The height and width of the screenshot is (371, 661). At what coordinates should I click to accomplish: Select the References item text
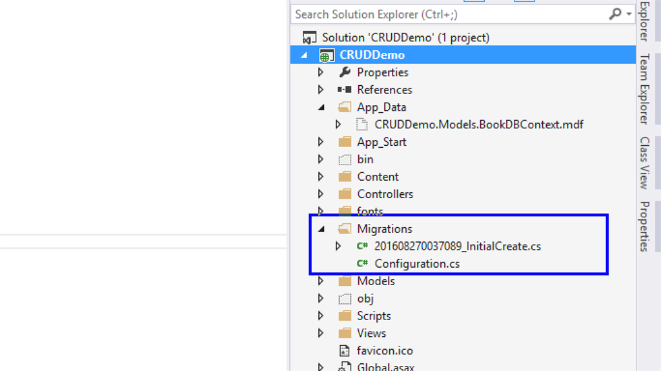point(385,90)
